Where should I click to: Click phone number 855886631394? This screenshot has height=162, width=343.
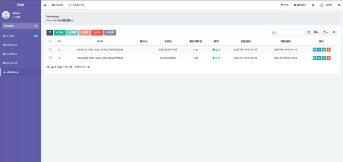(x=168, y=58)
